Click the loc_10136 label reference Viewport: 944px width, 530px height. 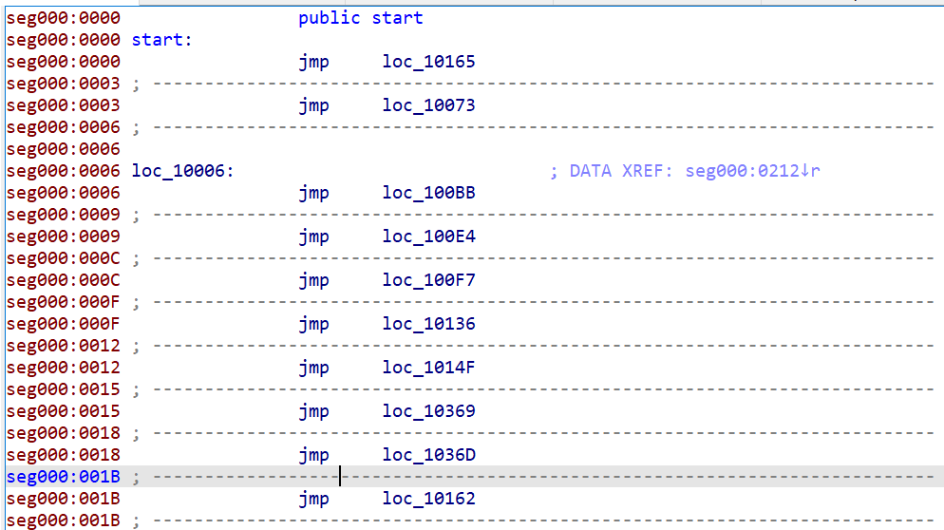coord(428,324)
